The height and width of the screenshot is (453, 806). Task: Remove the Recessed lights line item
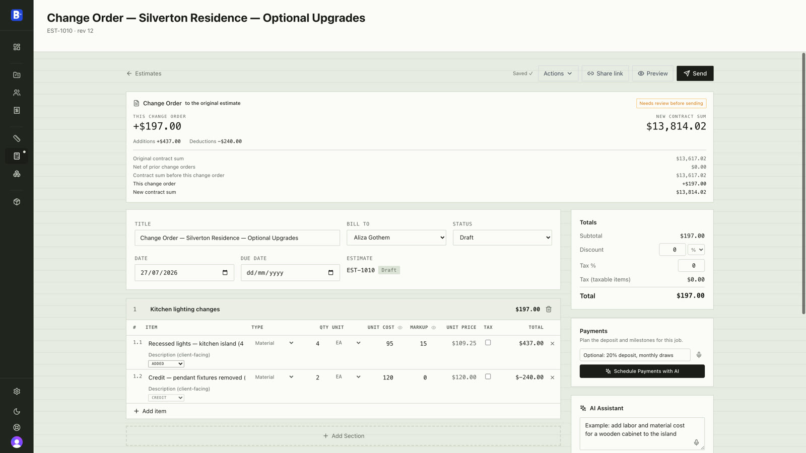click(x=553, y=344)
